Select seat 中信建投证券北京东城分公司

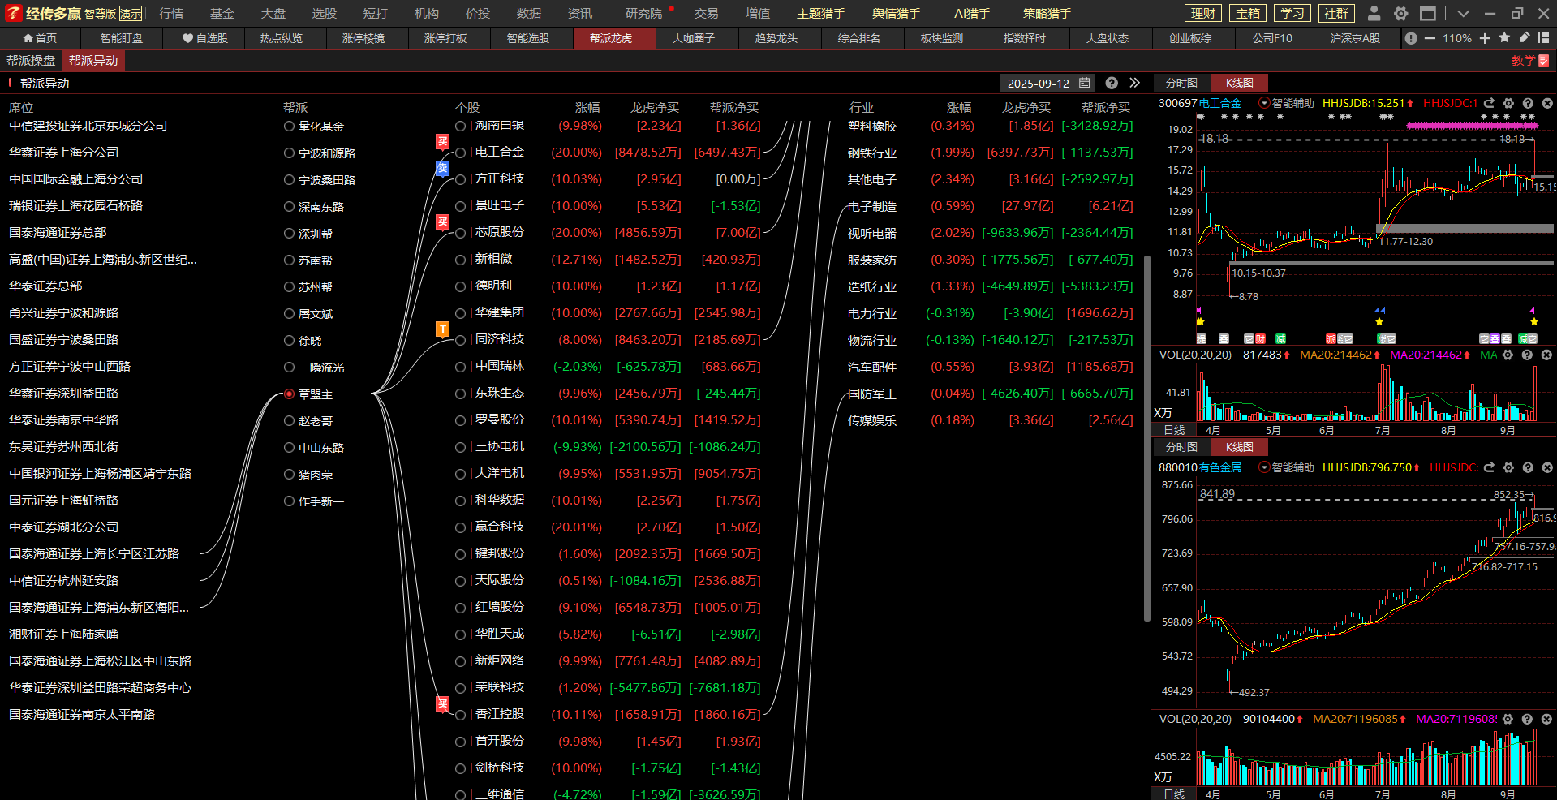(88, 126)
